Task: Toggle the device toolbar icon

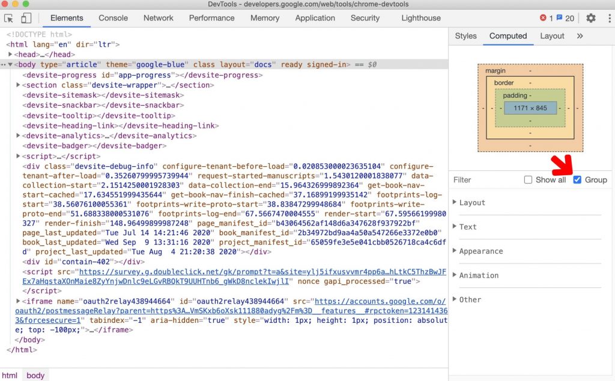Action: pos(26,18)
